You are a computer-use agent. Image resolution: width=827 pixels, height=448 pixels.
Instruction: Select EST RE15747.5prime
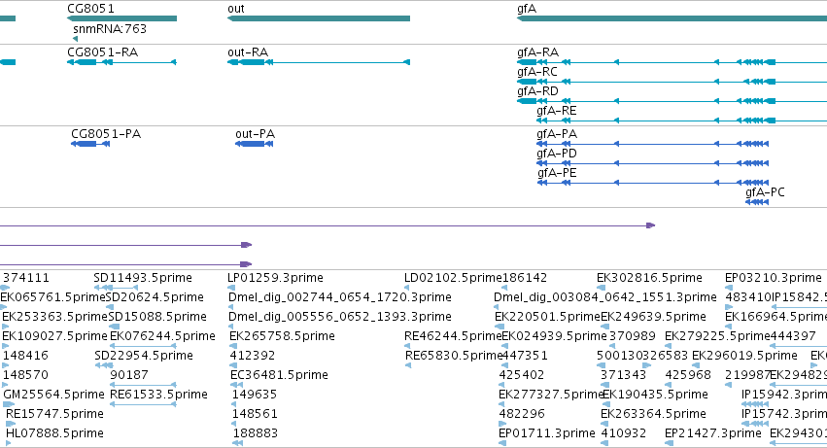tap(54, 414)
